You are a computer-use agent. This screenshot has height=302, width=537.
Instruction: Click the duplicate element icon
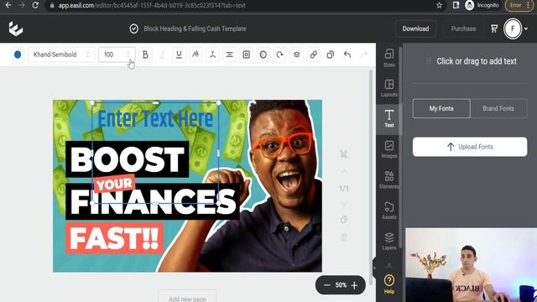pyautogui.click(x=330, y=55)
